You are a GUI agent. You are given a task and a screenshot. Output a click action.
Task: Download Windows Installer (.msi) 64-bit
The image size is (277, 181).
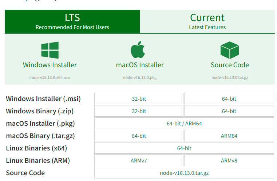[229, 98]
